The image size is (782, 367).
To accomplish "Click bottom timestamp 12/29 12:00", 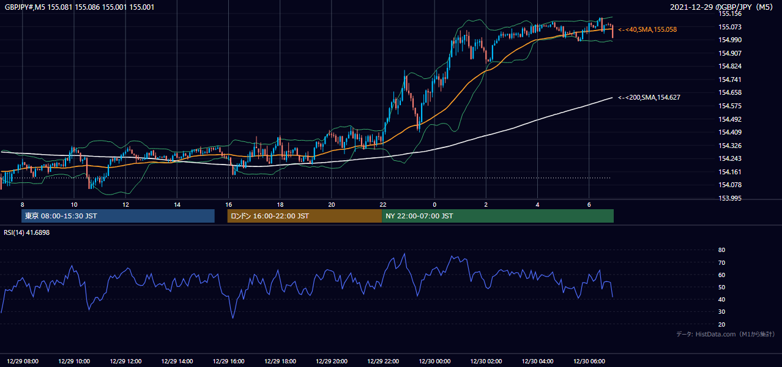I will [x=125, y=361].
